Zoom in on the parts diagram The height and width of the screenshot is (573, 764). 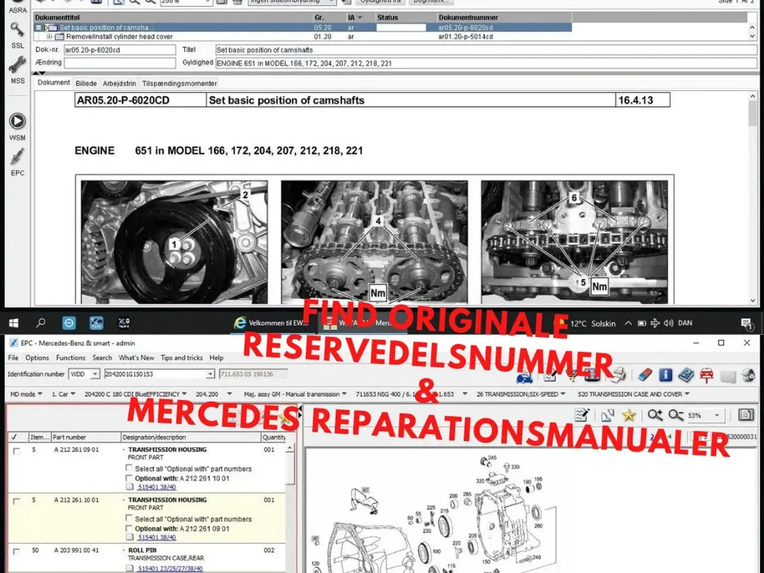[655, 415]
